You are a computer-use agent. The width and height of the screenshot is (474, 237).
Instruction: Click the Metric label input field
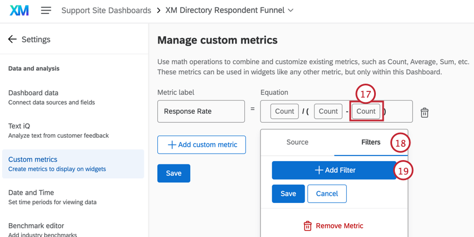click(201, 112)
